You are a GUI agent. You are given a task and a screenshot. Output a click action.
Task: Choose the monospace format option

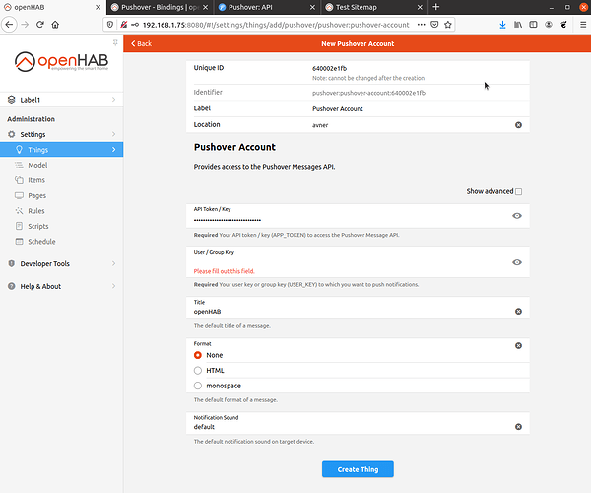[x=198, y=386]
